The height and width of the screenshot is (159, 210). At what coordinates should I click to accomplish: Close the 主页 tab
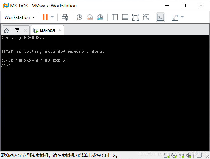(x=25, y=30)
